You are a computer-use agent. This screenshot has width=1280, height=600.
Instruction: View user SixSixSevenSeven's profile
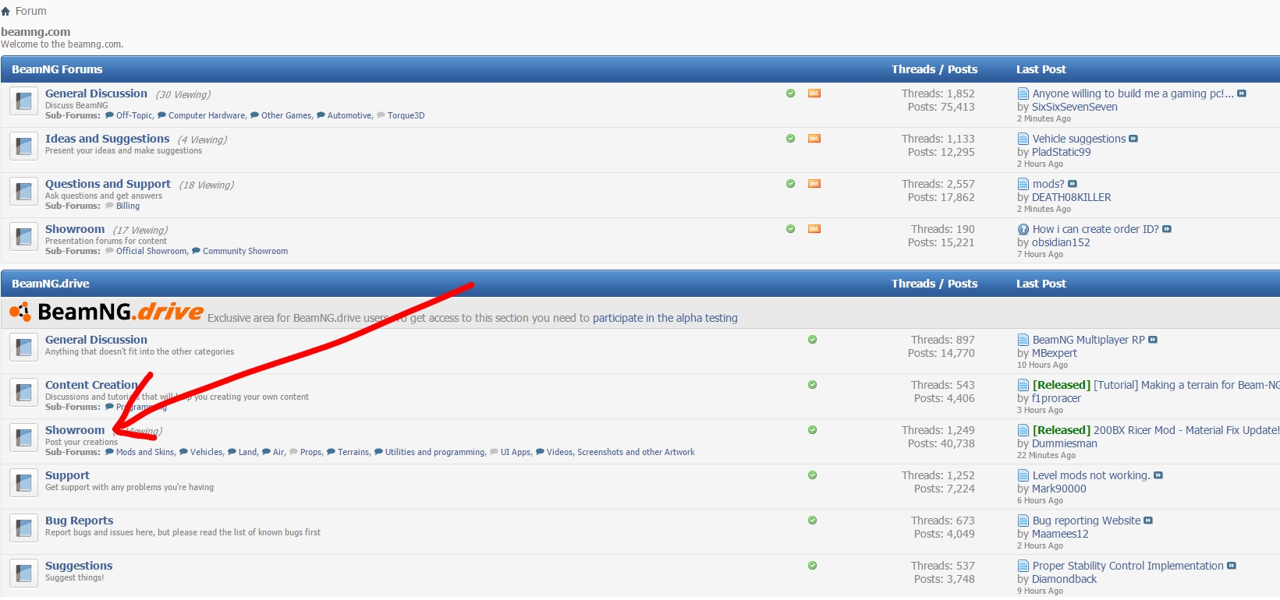click(1075, 107)
